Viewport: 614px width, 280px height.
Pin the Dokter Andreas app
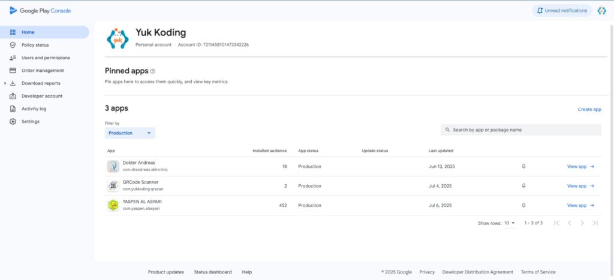(523, 166)
